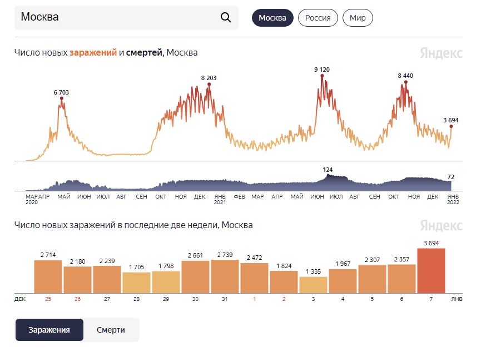Click the 6 703 peak marker
The image size is (491, 351).
tap(62, 98)
